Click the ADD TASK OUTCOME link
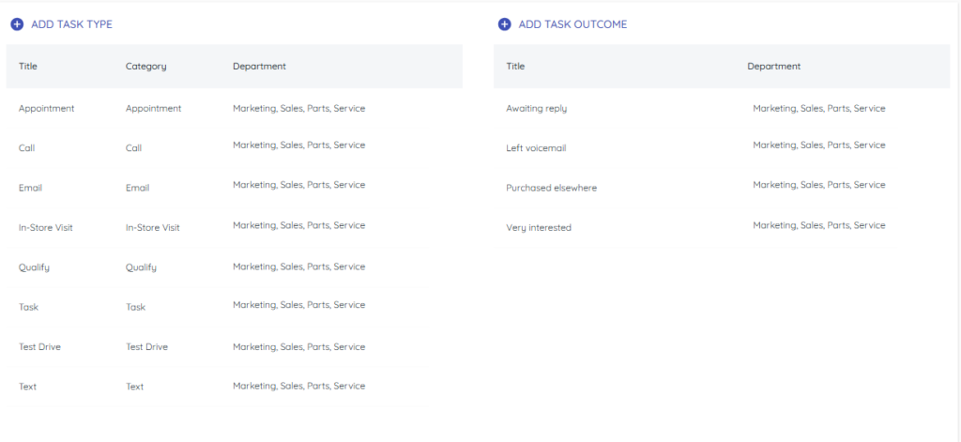The width and height of the screenshot is (961, 442). point(572,24)
